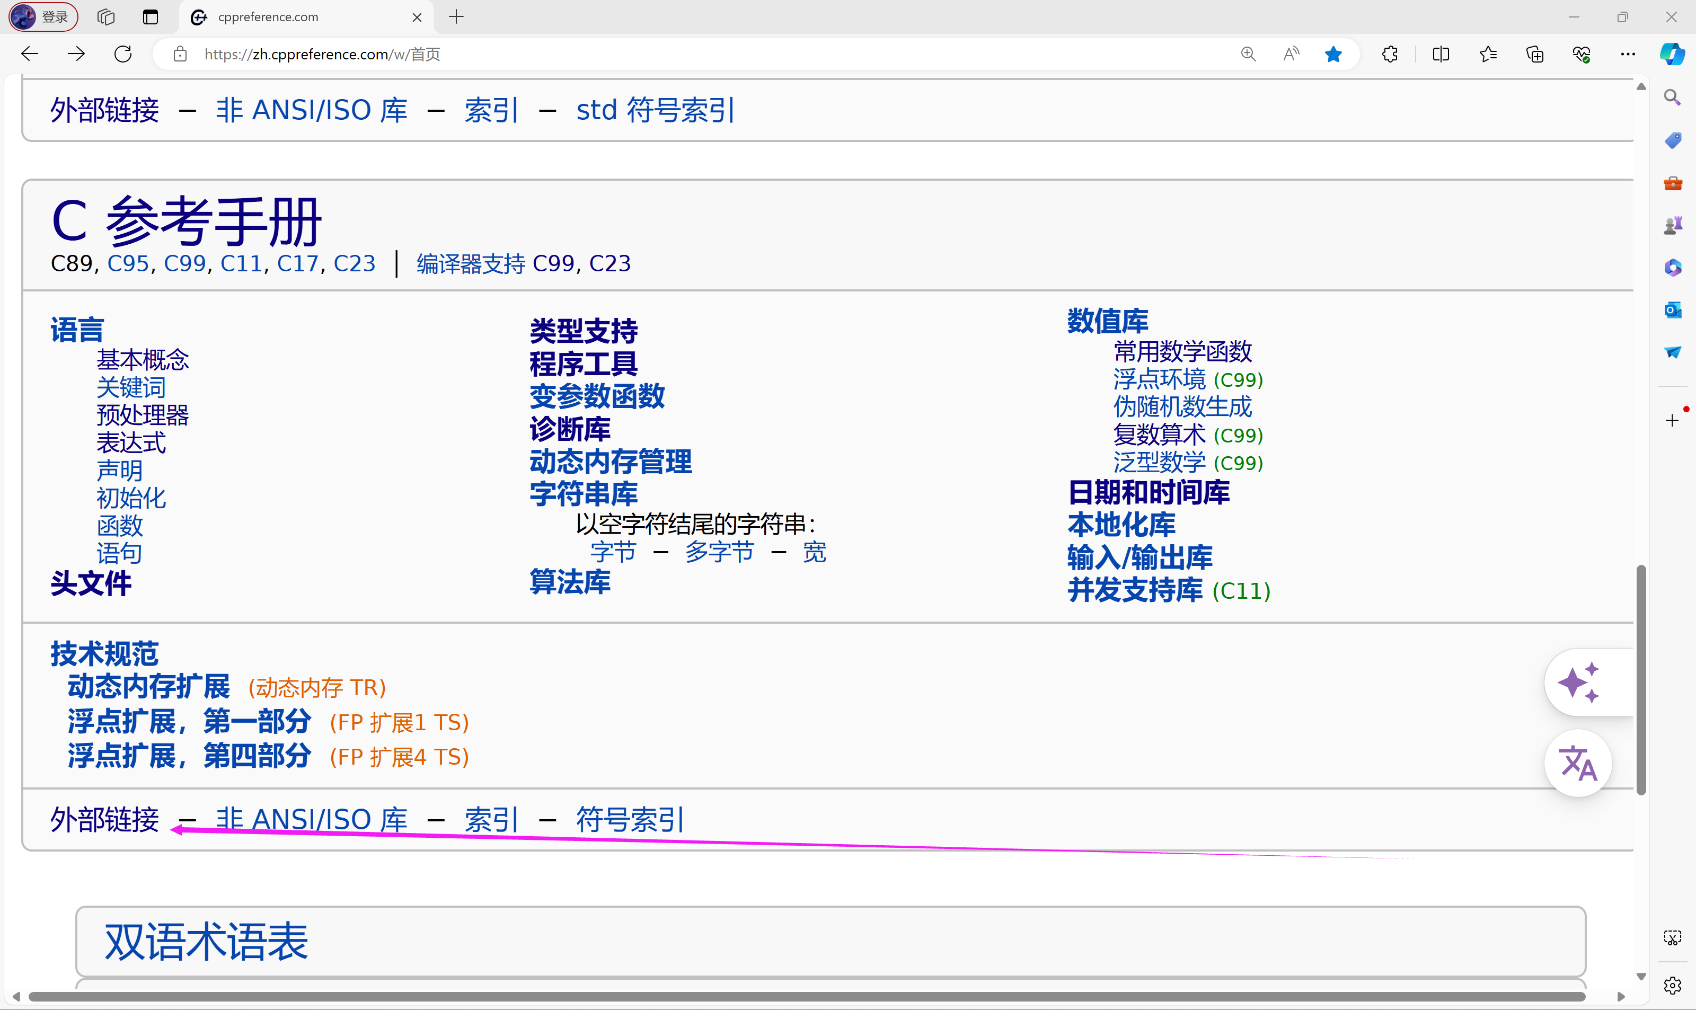Open Browser essentials from the toolbar
Image resolution: width=1696 pixels, height=1010 pixels.
tap(1582, 54)
